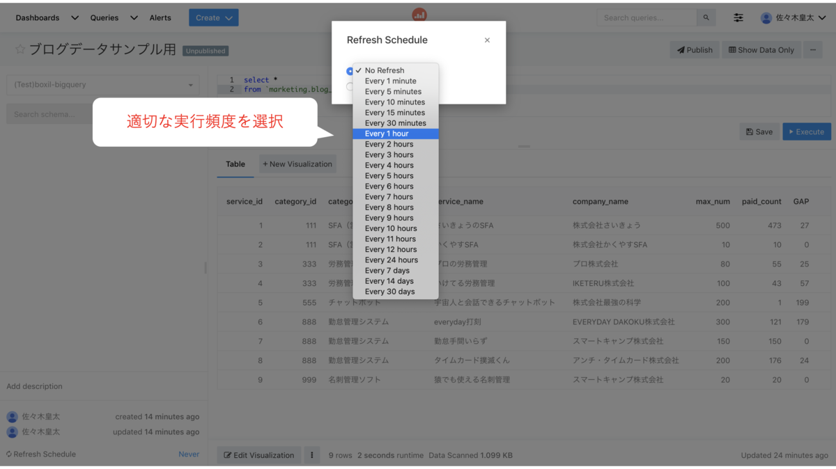Sort by service_id column header
This screenshot has height=469, width=836.
tap(245, 202)
